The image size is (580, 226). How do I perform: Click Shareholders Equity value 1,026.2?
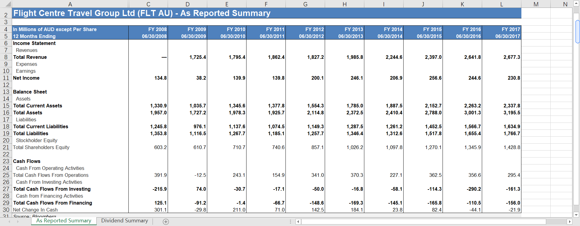point(345,147)
